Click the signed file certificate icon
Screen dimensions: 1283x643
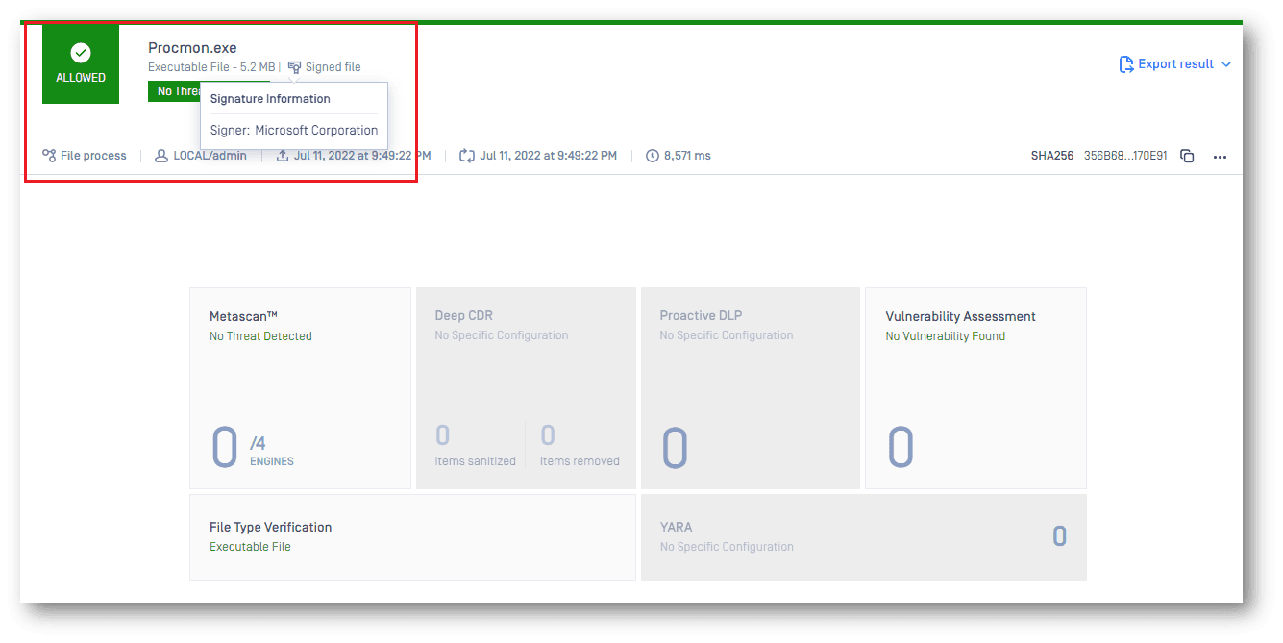coord(294,67)
